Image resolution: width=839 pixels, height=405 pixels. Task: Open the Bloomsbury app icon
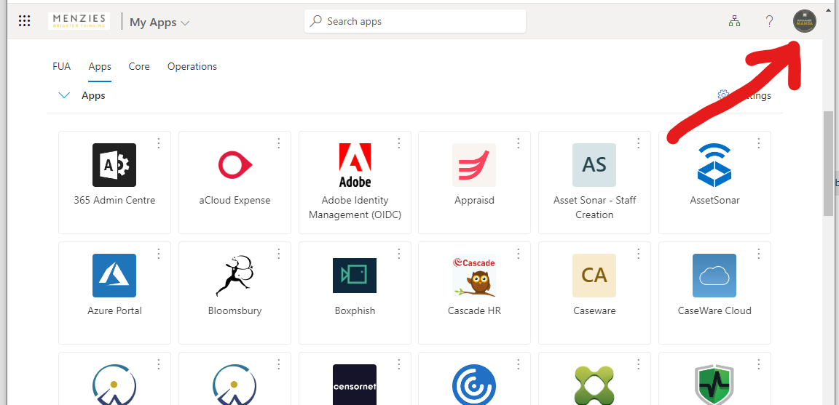(x=235, y=276)
